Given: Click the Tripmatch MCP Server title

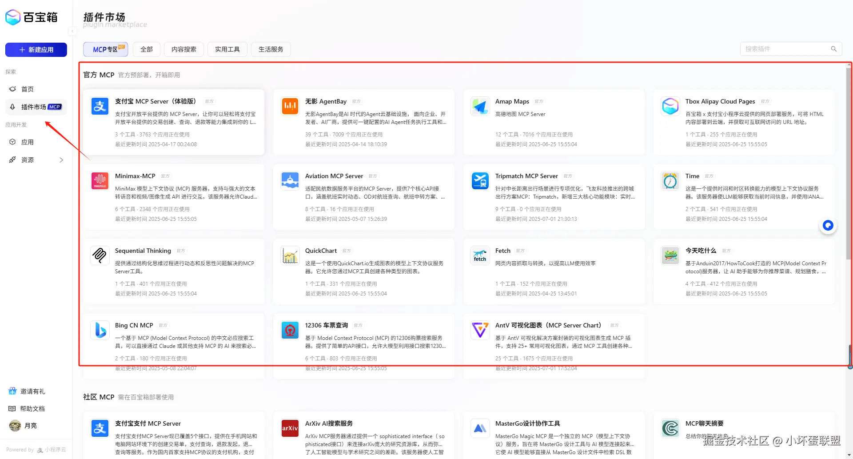Looking at the screenshot, I should point(526,176).
